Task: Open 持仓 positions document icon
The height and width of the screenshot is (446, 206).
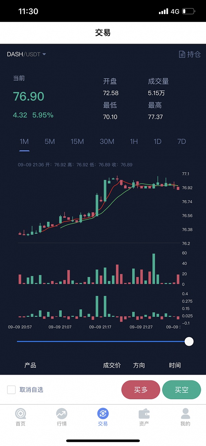Action: [x=182, y=54]
